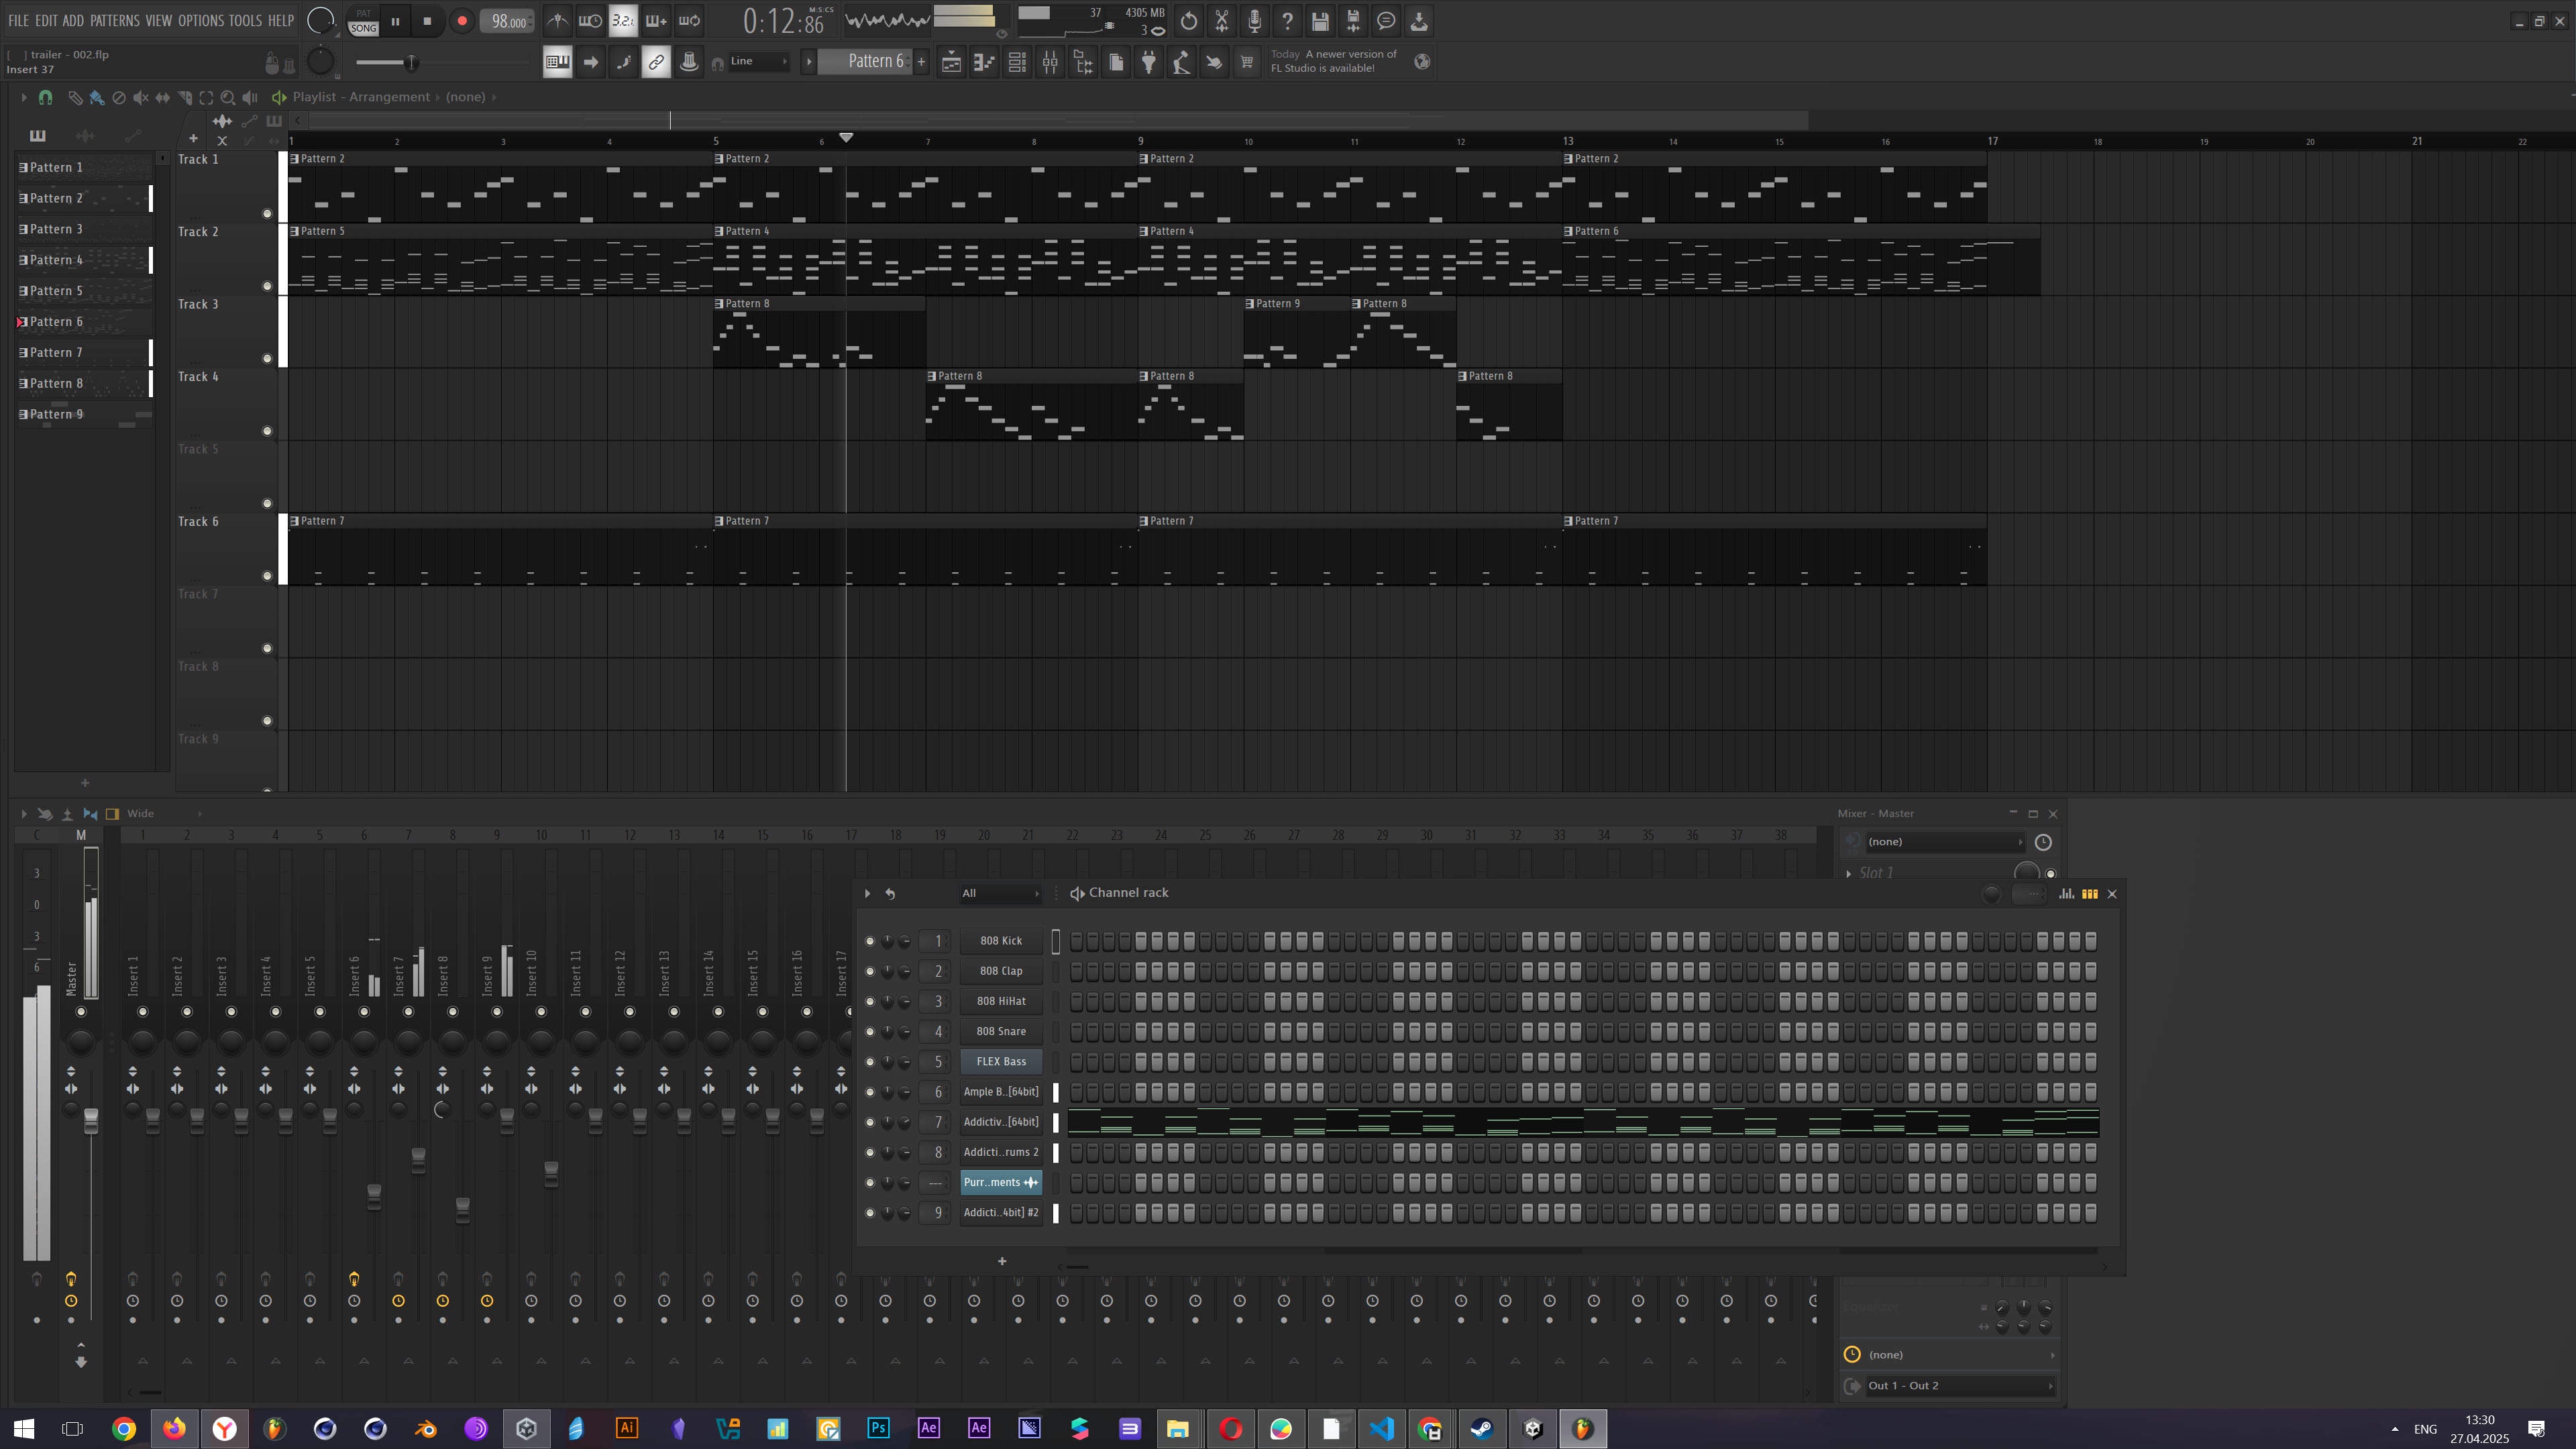2576x1449 pixels.
Task: Open the Mixer view icon
Action: (1050, 62)
